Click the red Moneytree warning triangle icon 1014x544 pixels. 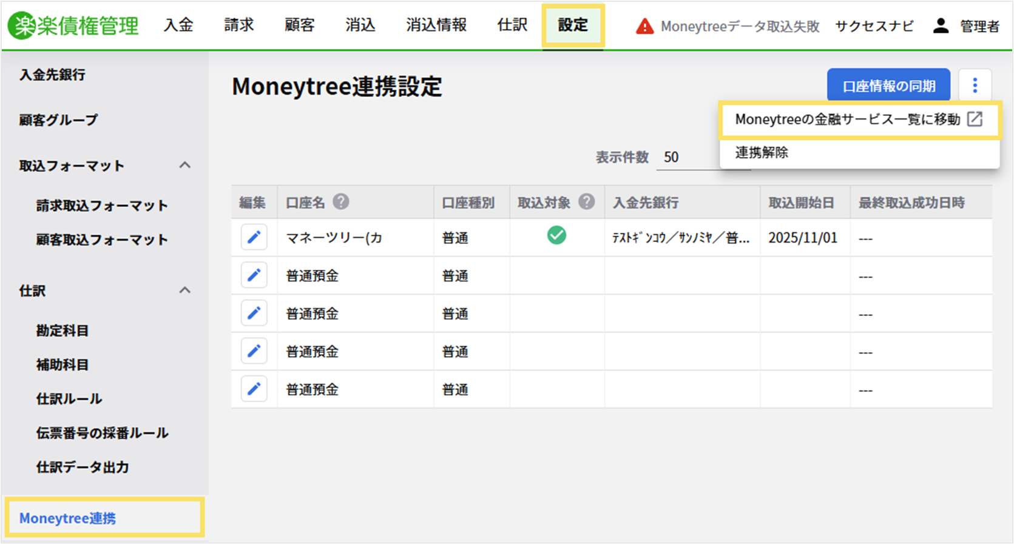click(x=644, y=26)
